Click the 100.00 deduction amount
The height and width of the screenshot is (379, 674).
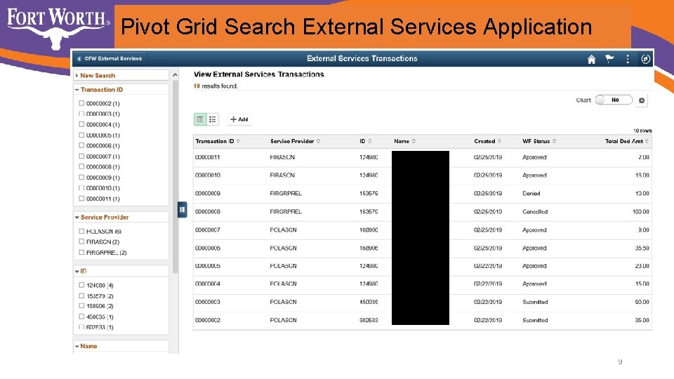coord(640,211)
